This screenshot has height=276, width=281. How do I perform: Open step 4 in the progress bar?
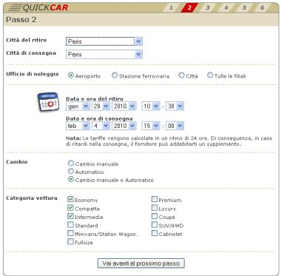tap(226, 8)
